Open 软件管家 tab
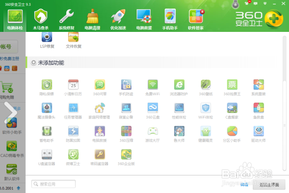The height and width of the screenshot is (193, 289). tap(196, 20)
